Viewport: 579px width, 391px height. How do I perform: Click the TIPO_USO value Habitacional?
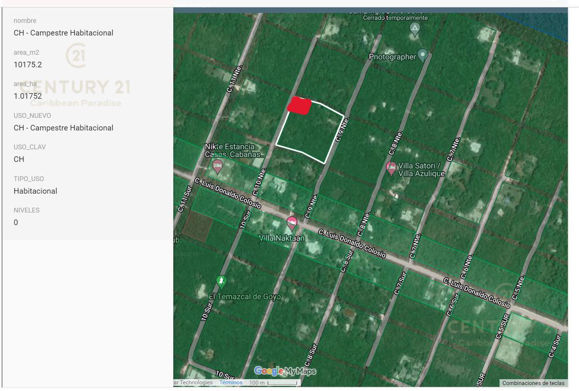35,191
